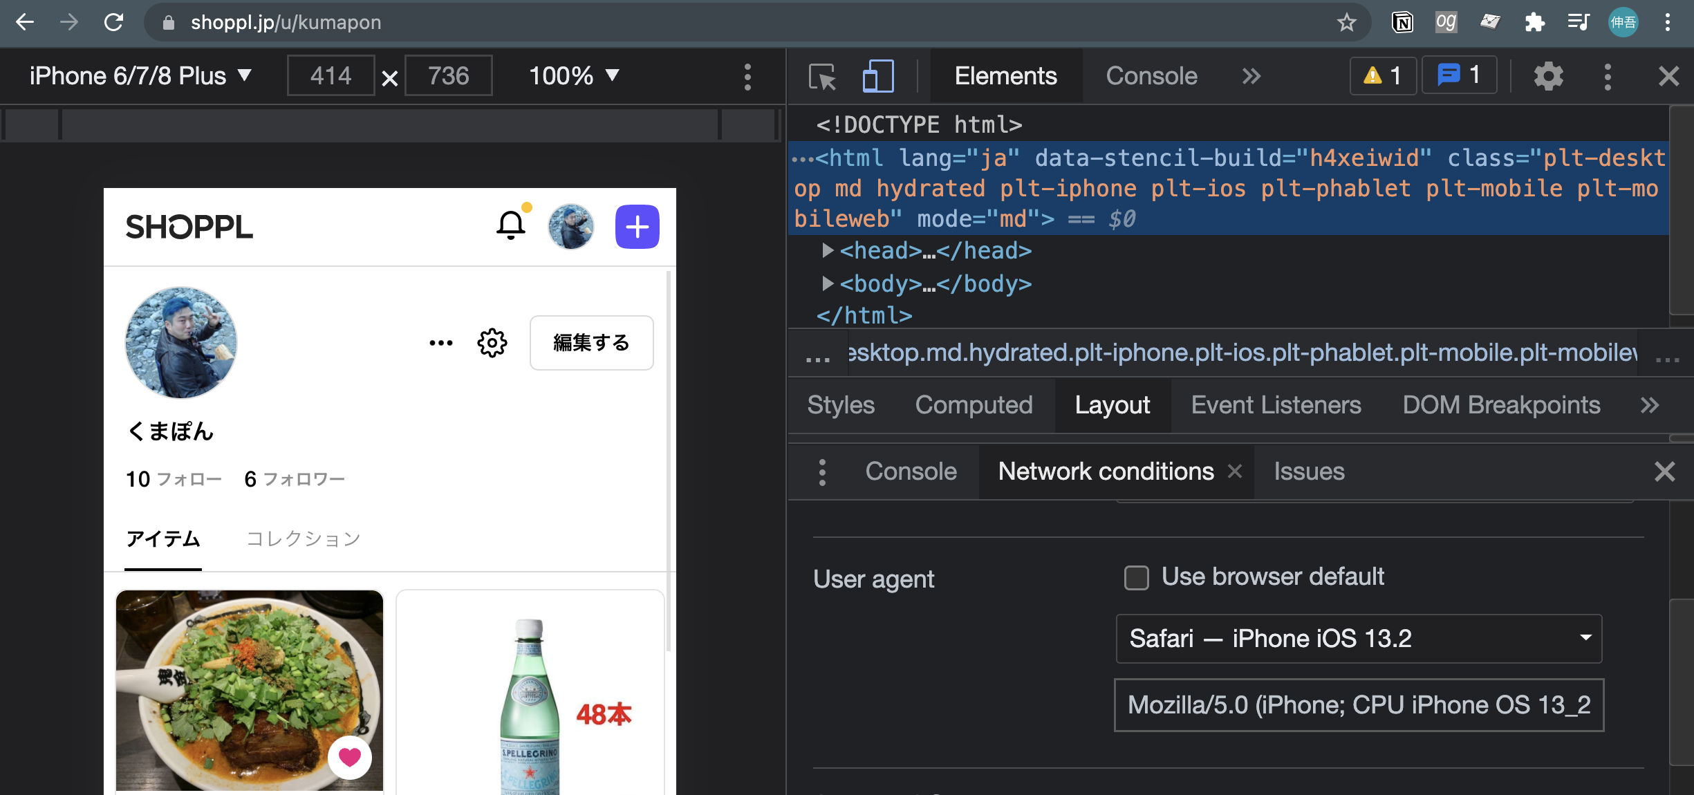
Task: Open the Safari iPhone iOS 13.2 user agent dropdown
Action: click(x=1358, y=638)
